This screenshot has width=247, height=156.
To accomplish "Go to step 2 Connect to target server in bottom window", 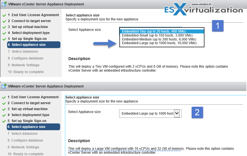I will pos(29,103).
